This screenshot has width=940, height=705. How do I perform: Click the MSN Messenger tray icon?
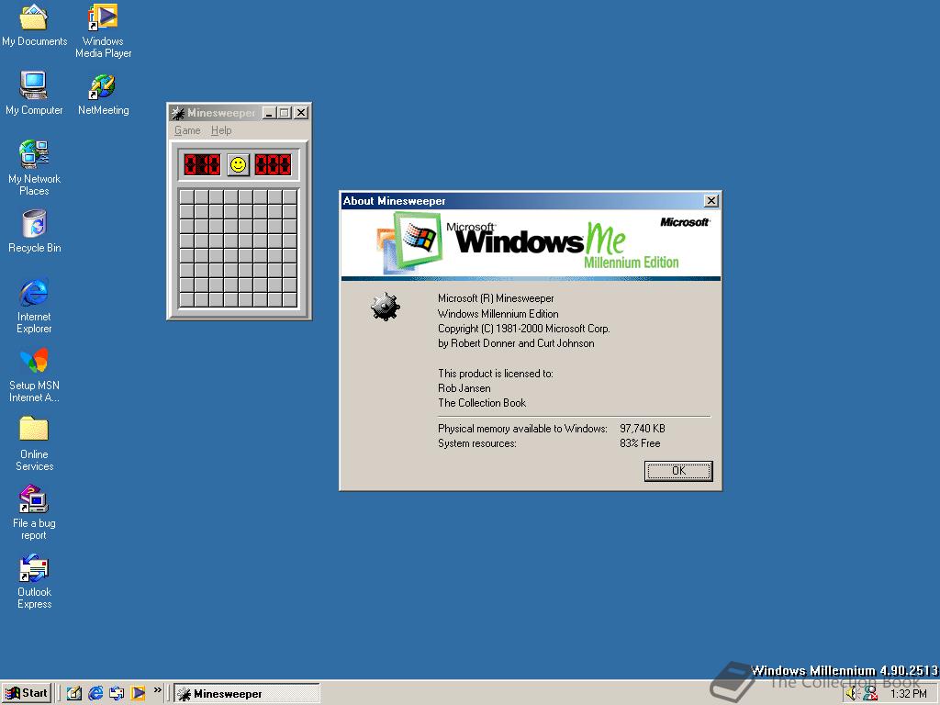pos(870,694)
